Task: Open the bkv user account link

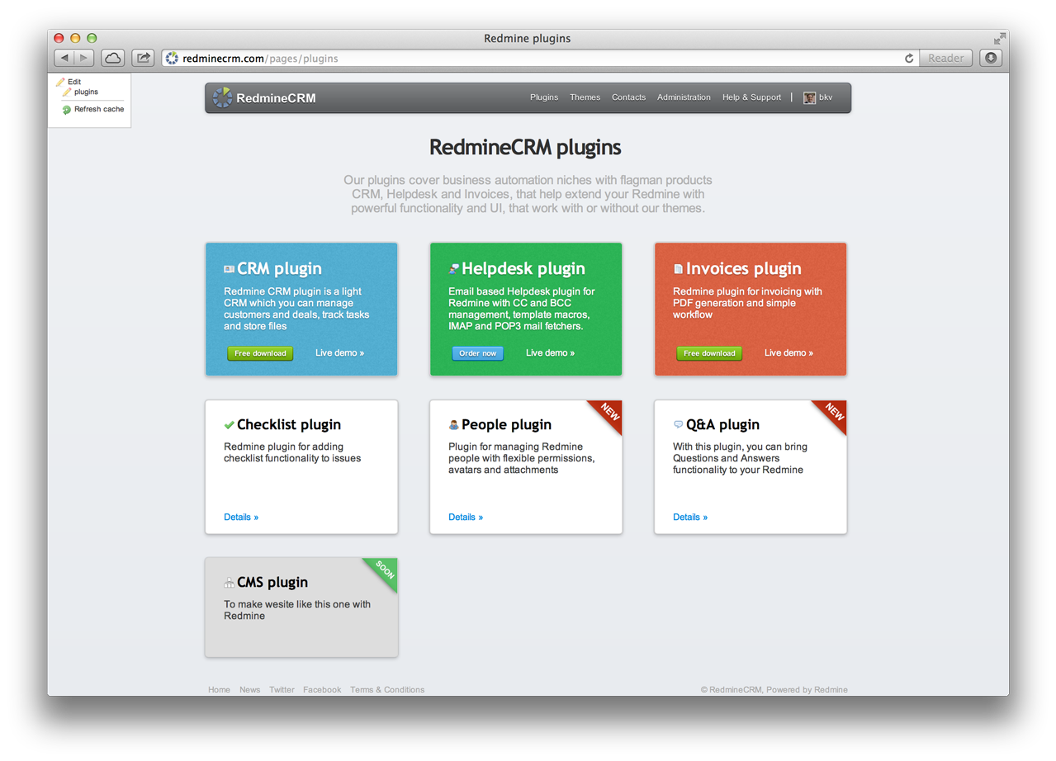Action: 826,97
